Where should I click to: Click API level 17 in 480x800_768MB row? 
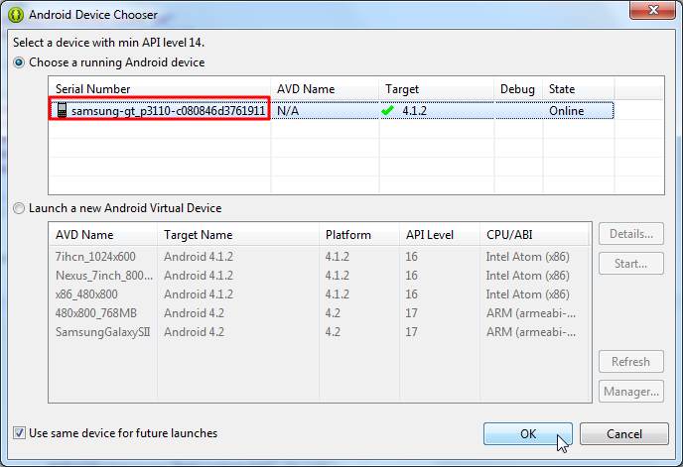coord(411,313)
